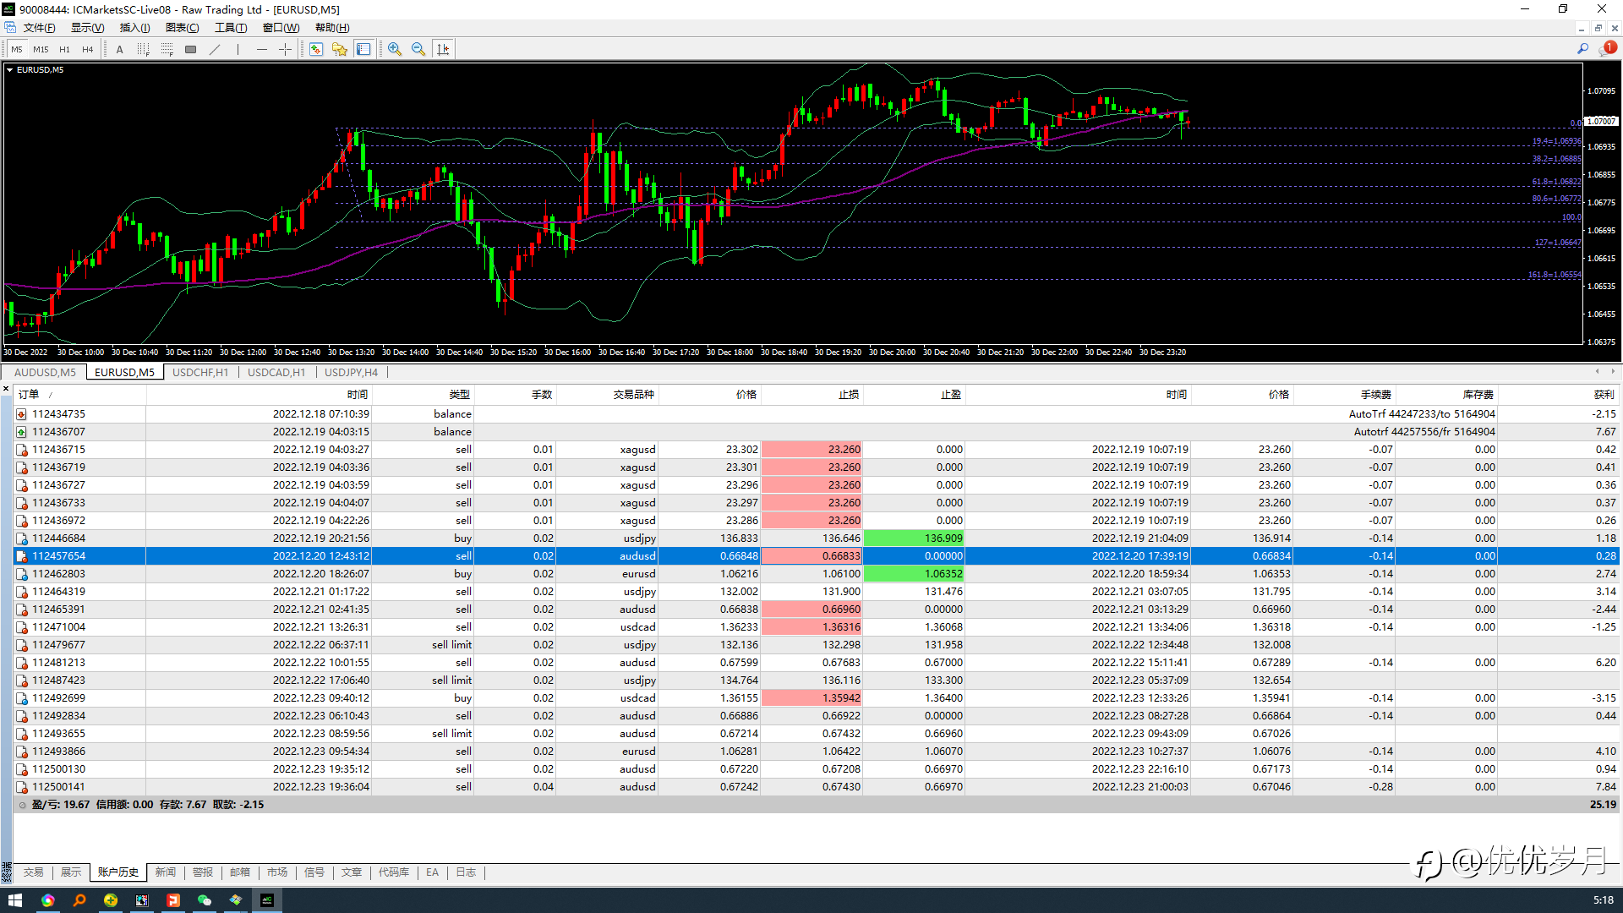Open the 交易 terminal tab
This screenshot has height=913, width=1623.
click(x=33, y=872)
